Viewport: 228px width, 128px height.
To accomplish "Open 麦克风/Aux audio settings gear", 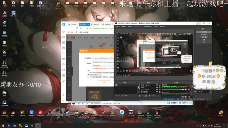I will [189, 97].
